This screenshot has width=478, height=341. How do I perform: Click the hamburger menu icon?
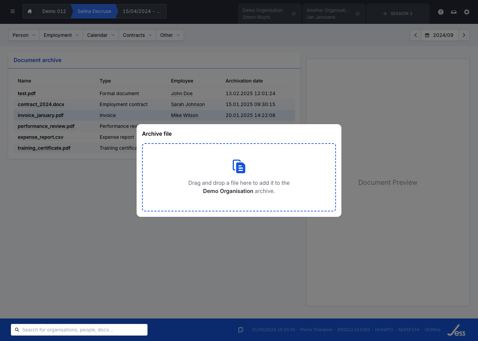(13, 11)
